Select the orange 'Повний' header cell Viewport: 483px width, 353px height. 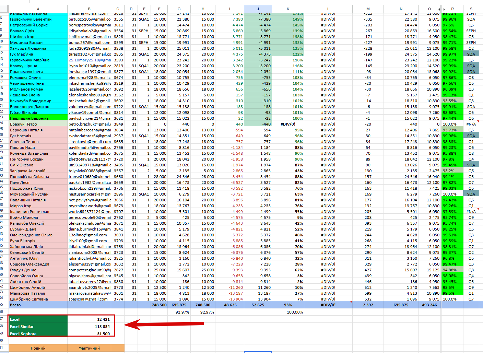38,348
